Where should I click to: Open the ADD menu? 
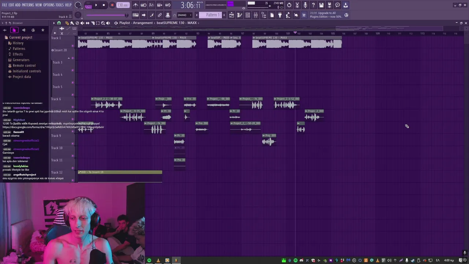click(x=18, y=5)
